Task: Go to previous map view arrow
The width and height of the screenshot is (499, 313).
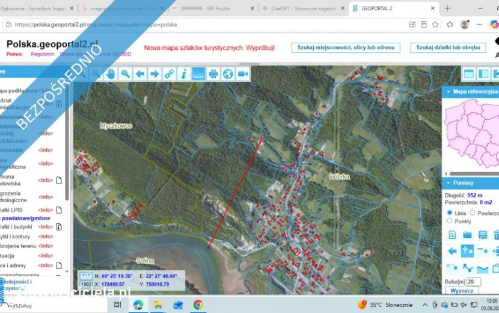Action: tap(140, 74)
